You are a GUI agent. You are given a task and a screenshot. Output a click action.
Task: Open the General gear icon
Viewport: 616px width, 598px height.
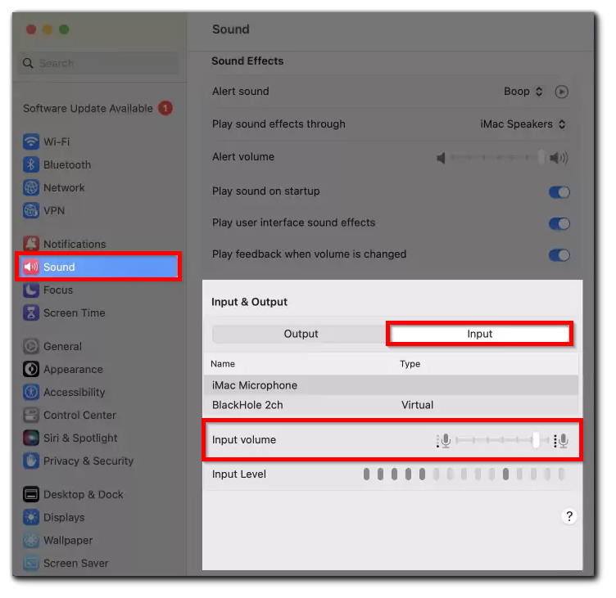point(31,347)
